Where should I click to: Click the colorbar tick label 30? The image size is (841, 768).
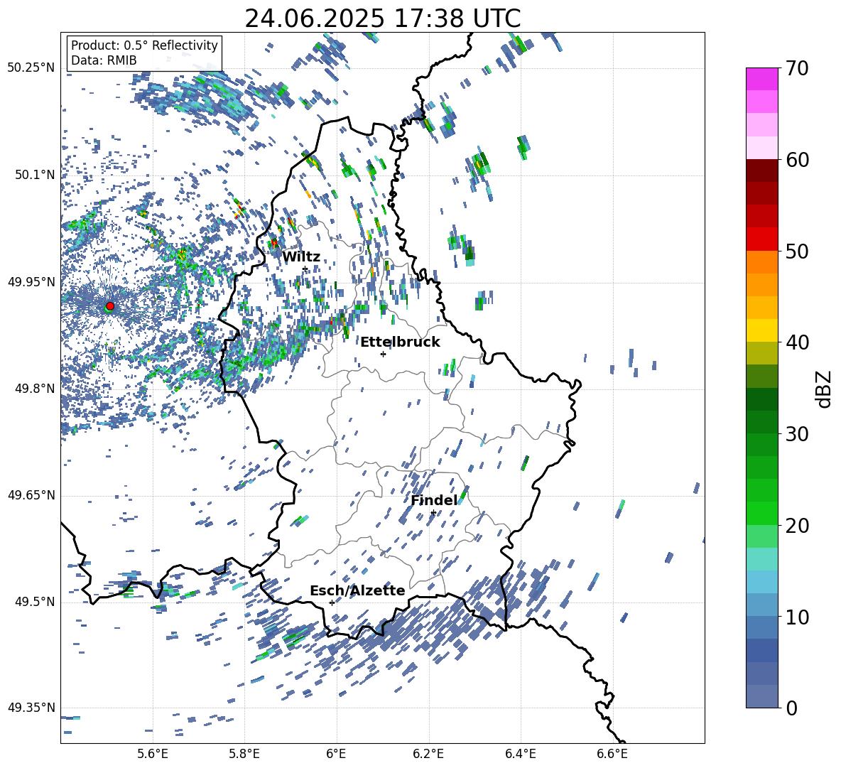pyautogui.click(x=796, y=434)
